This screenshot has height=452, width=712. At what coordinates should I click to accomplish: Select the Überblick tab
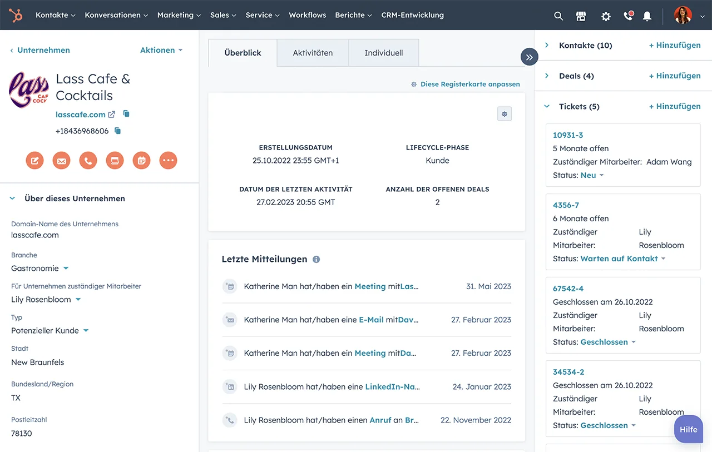pyautogui.click(x=243, y=53)
